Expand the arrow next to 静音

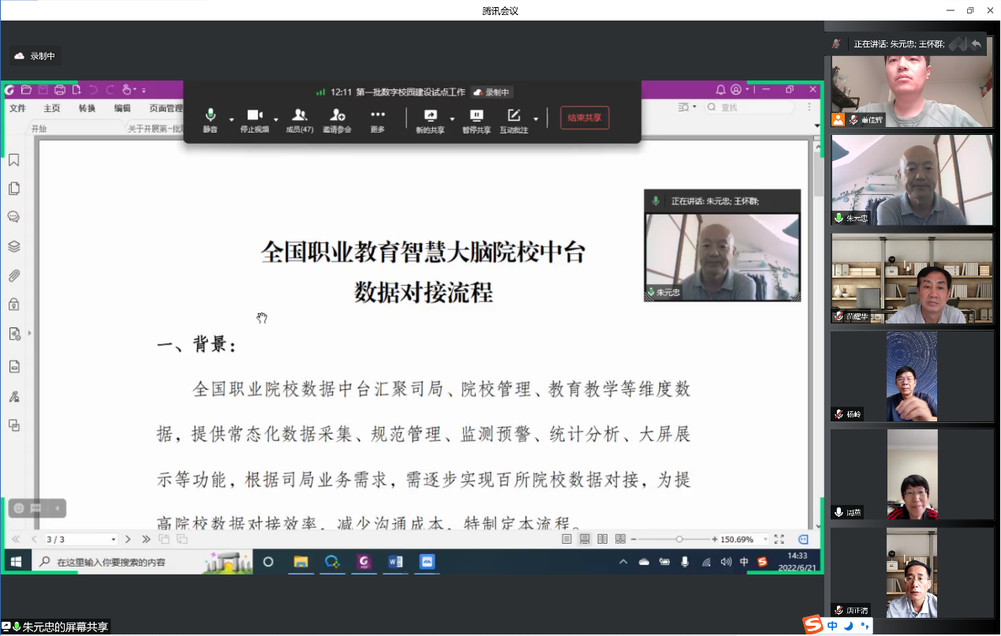[231, 120]
